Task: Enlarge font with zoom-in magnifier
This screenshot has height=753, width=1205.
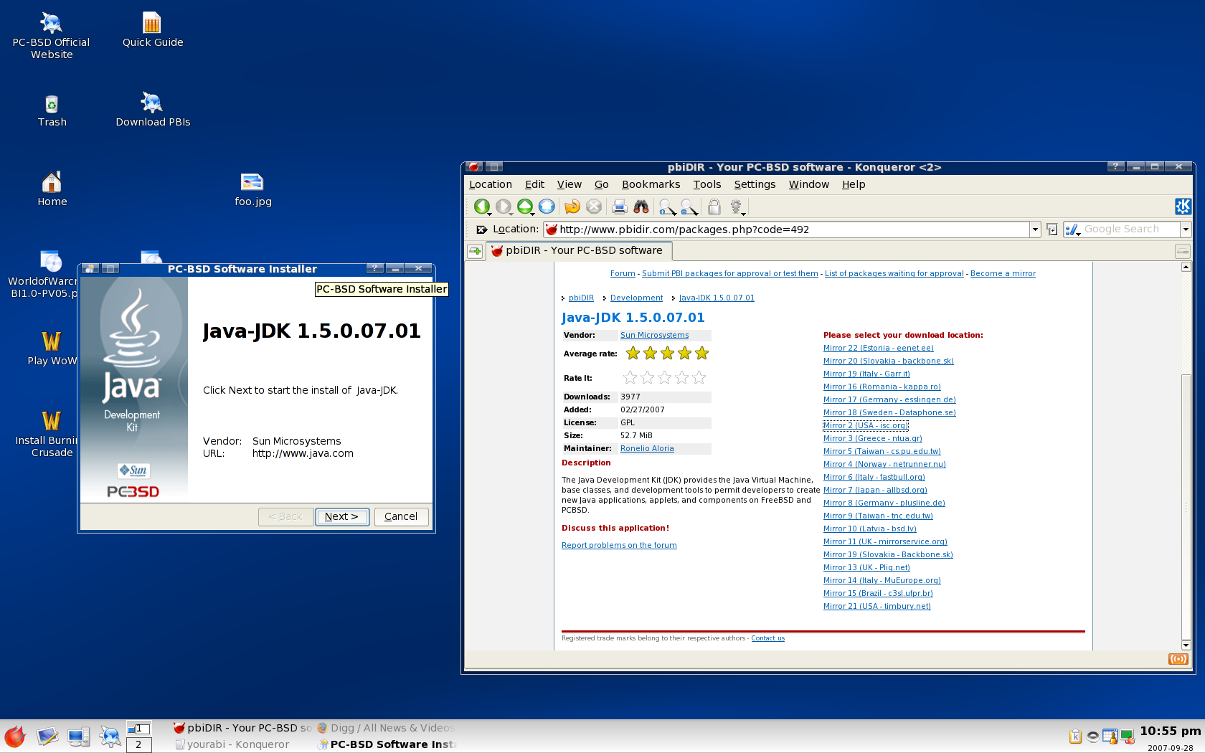Action: tap(667, 207)
